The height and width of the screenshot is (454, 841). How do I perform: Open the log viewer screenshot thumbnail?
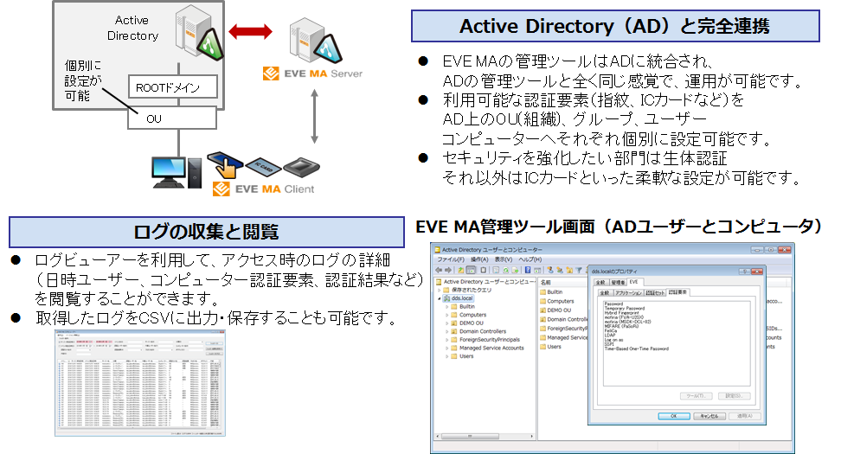coord(140,383)
